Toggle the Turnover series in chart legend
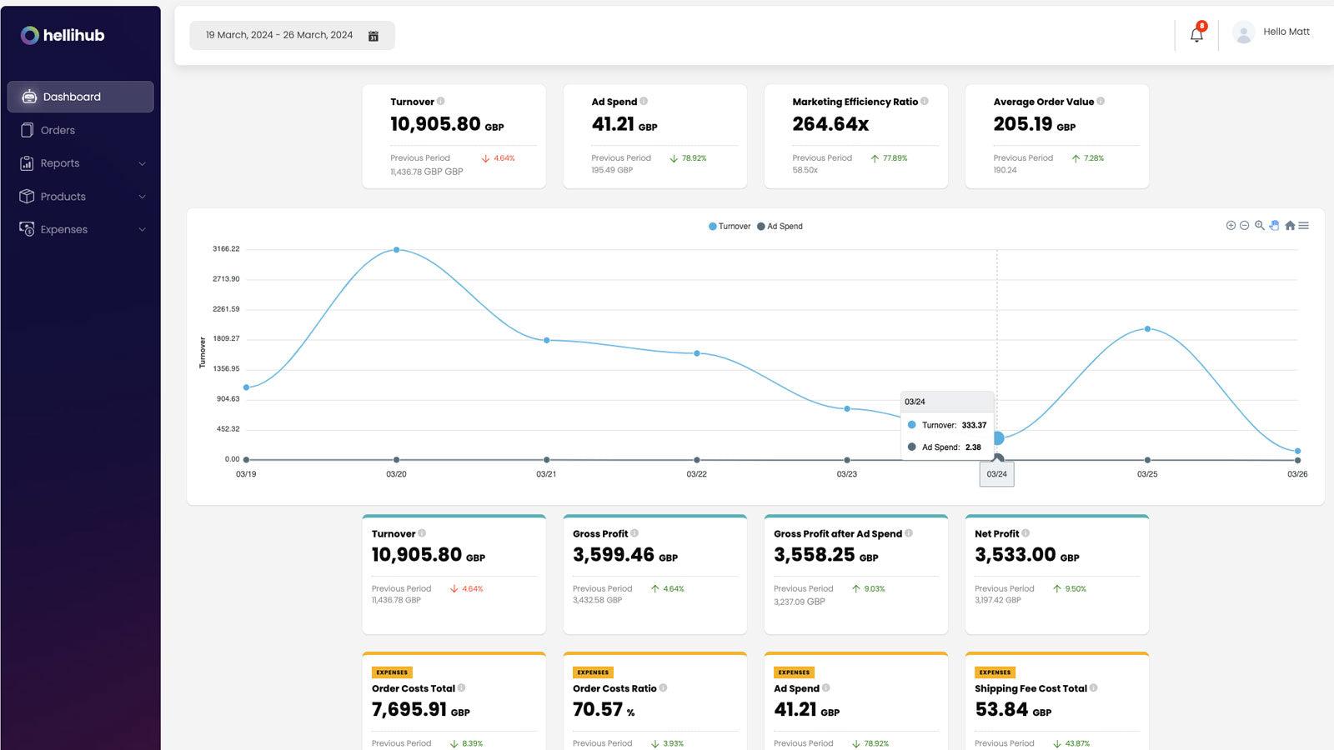This screenshot has width=1334, height=750. pyautogui.click(x=730, y=226)
